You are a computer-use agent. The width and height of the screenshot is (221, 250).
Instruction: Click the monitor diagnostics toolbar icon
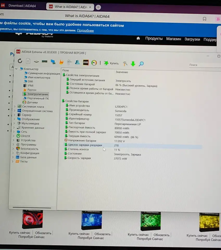pos(53,62)
